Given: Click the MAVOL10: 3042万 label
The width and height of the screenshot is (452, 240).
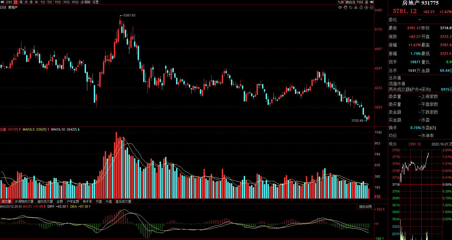Looking at the screenshot, I should pos(64,130).
